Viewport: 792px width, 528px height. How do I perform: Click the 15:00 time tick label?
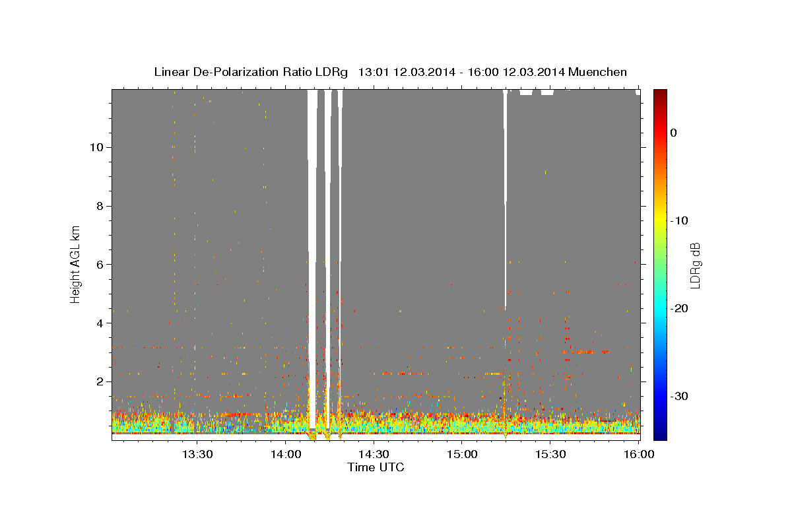462,454
